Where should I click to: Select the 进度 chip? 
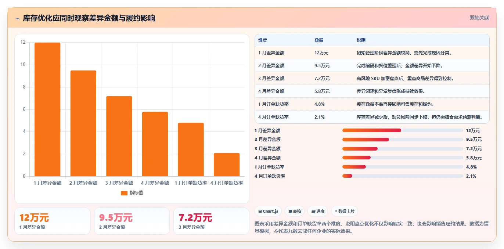coord(318,211)
